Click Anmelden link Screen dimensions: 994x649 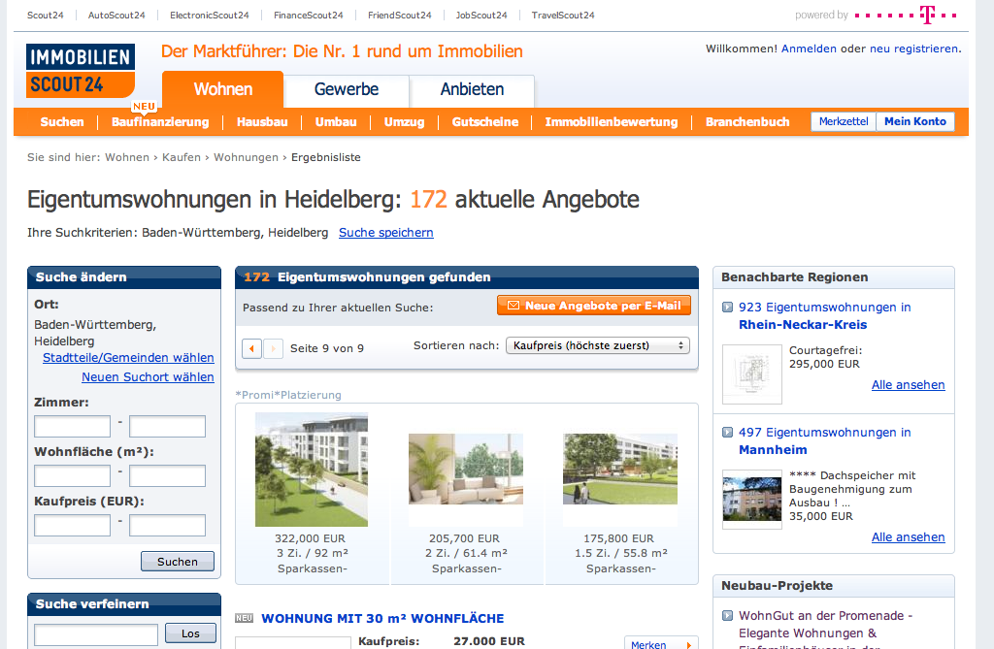click(809, 49)
